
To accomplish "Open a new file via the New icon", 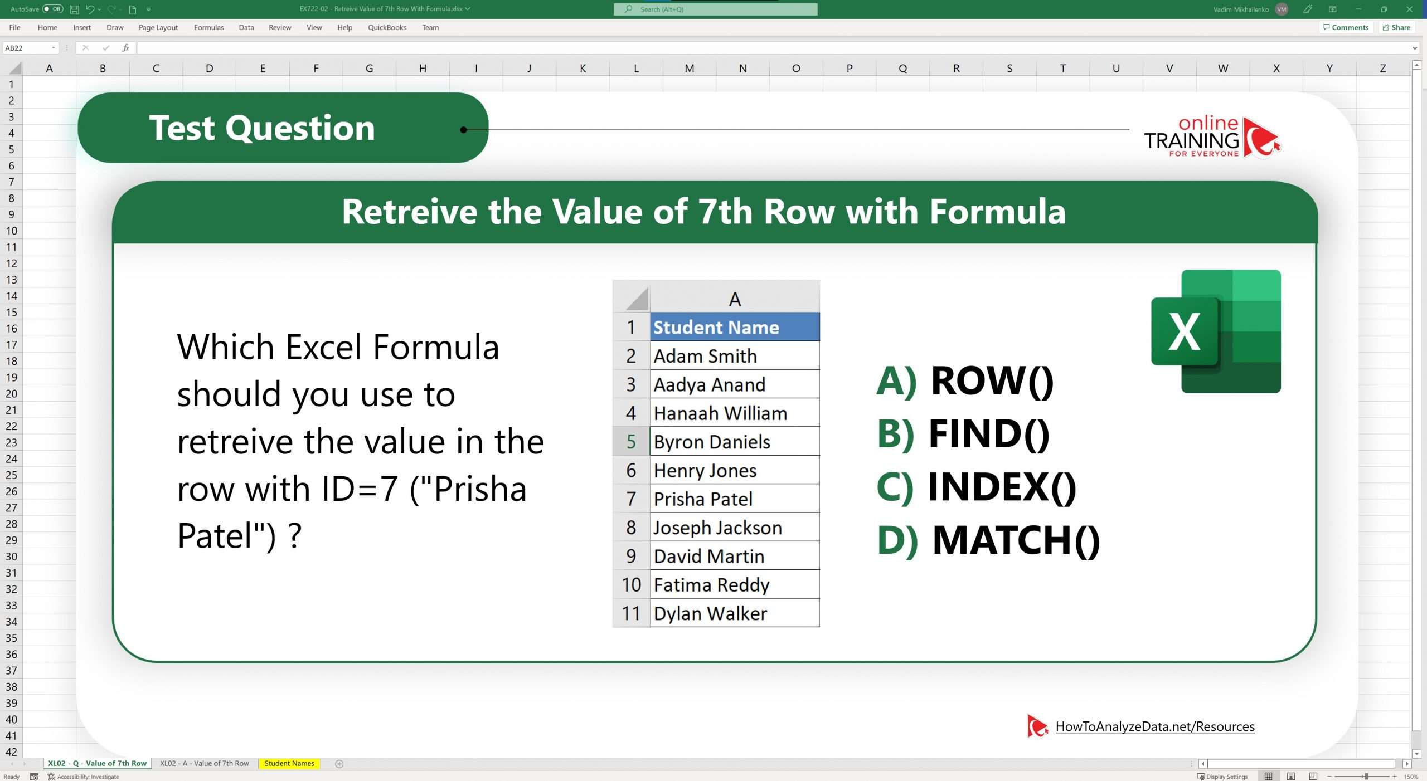I will tap(132, 9).
